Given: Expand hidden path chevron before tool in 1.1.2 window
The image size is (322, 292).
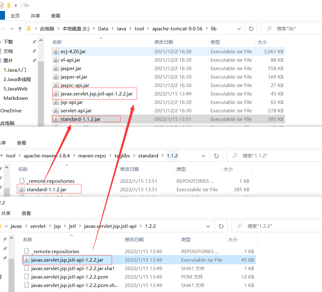Looking at the screenshot, I should click(x=2, y=156).
